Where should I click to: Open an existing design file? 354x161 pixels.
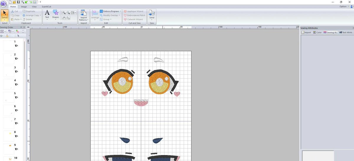pos(14,2)
